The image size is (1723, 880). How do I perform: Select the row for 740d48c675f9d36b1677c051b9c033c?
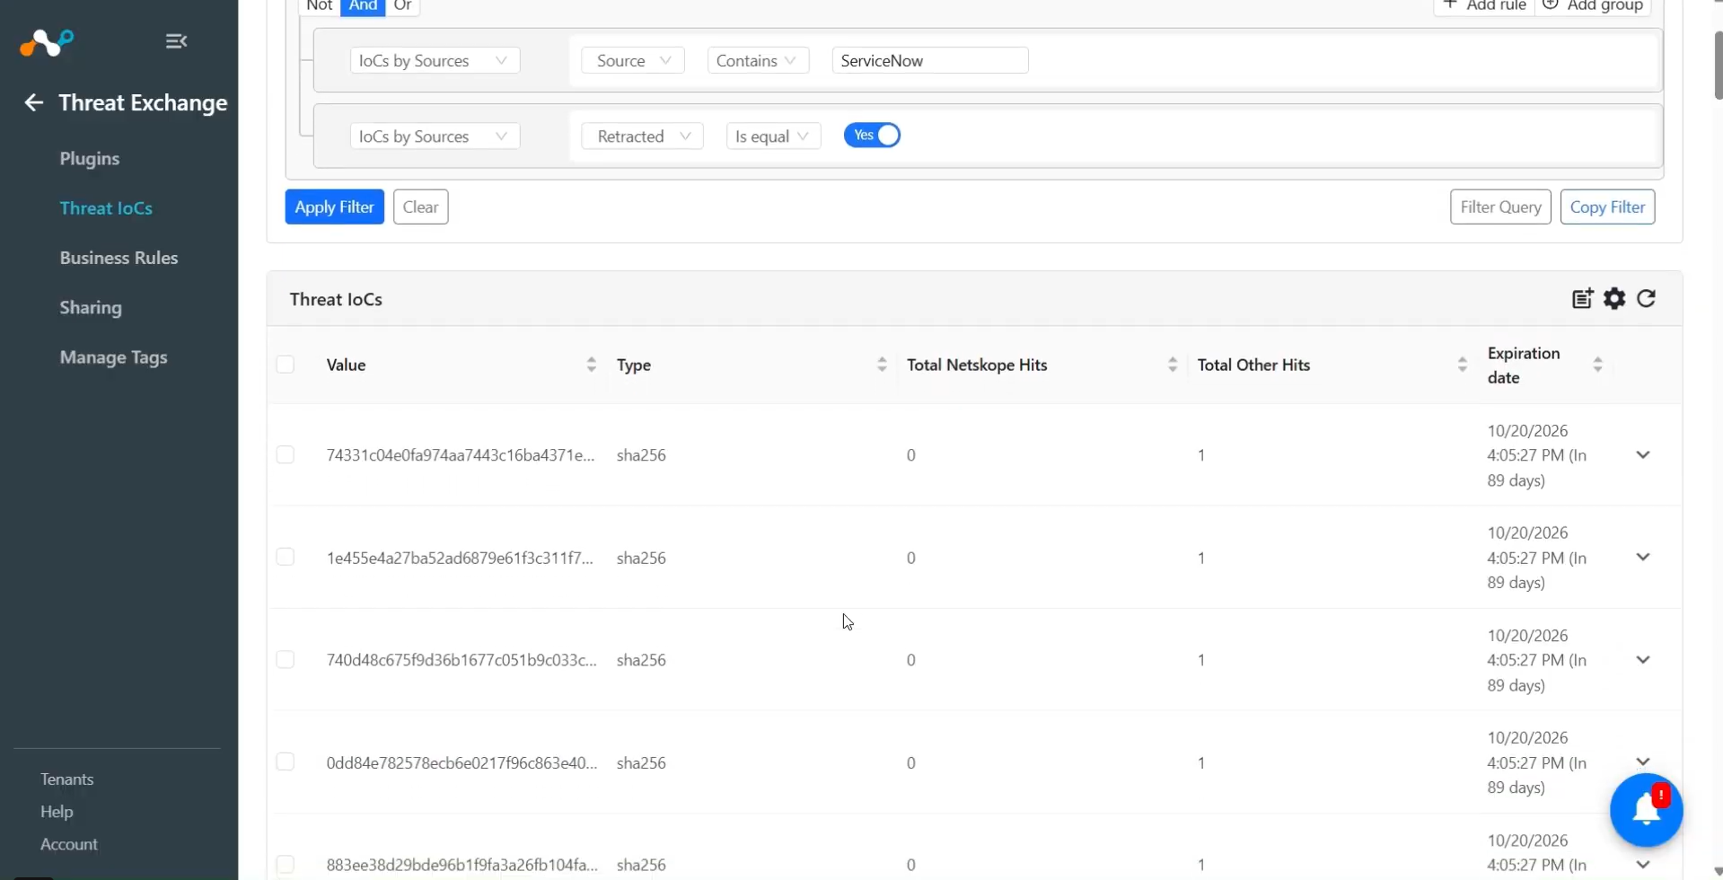tap(286, 660)
